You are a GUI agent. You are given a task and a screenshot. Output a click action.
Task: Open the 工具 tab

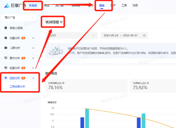click(x=124, y=5)
